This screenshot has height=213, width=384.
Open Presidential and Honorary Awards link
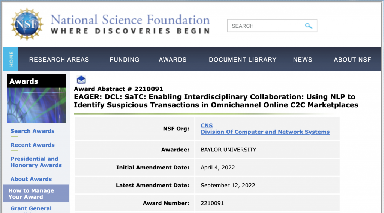pos(36,162)
